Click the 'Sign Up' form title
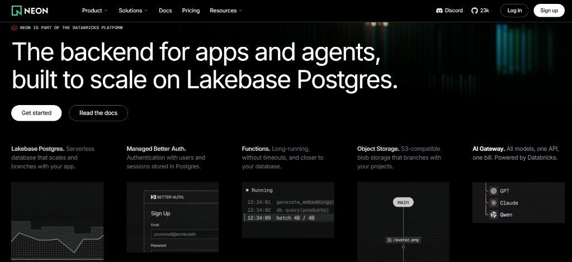Screen dimensions: 572x262 160,213
